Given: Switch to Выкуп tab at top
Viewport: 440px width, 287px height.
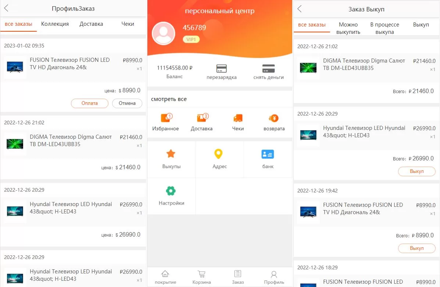Looking at the screenshot, I should 421,25.
